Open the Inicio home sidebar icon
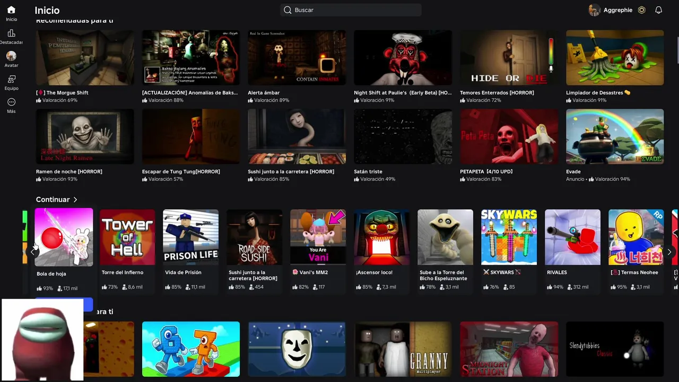Screen dimensions: 679x382 click(11, 10)
